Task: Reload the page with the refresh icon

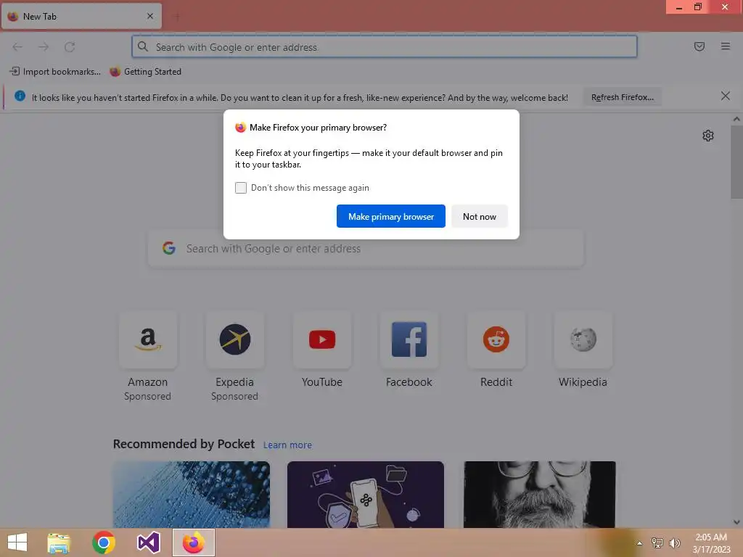Action: click(x=70, y=47)
